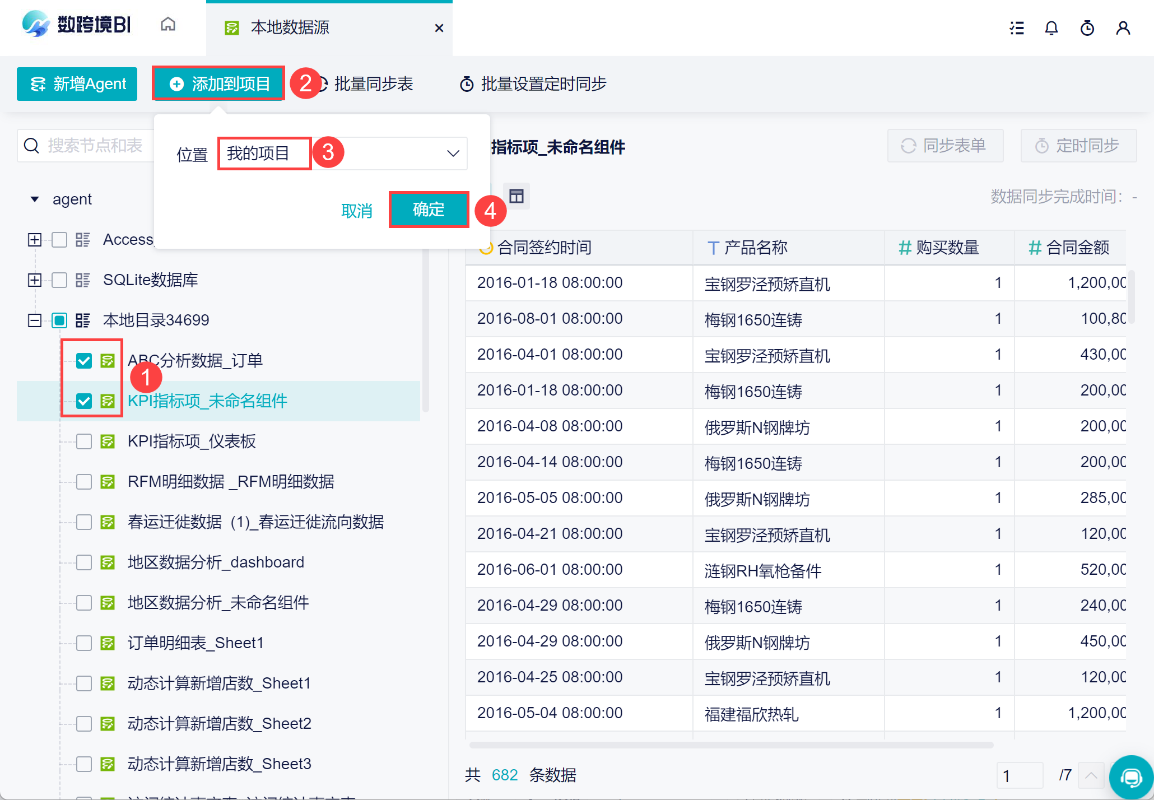Click the page number input field
The height and width of the screenshot is (800, 1154).
tap(1019, 775)
